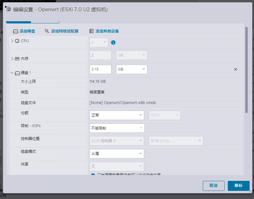Click the disk size 3.13 field
The width and height of the screenshot is (254, 199).
tap(100, 69)
